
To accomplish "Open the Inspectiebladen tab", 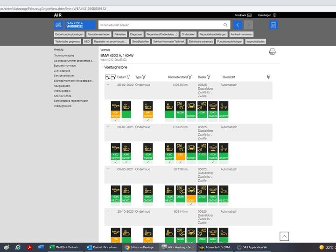I will (x=255, y=42).
